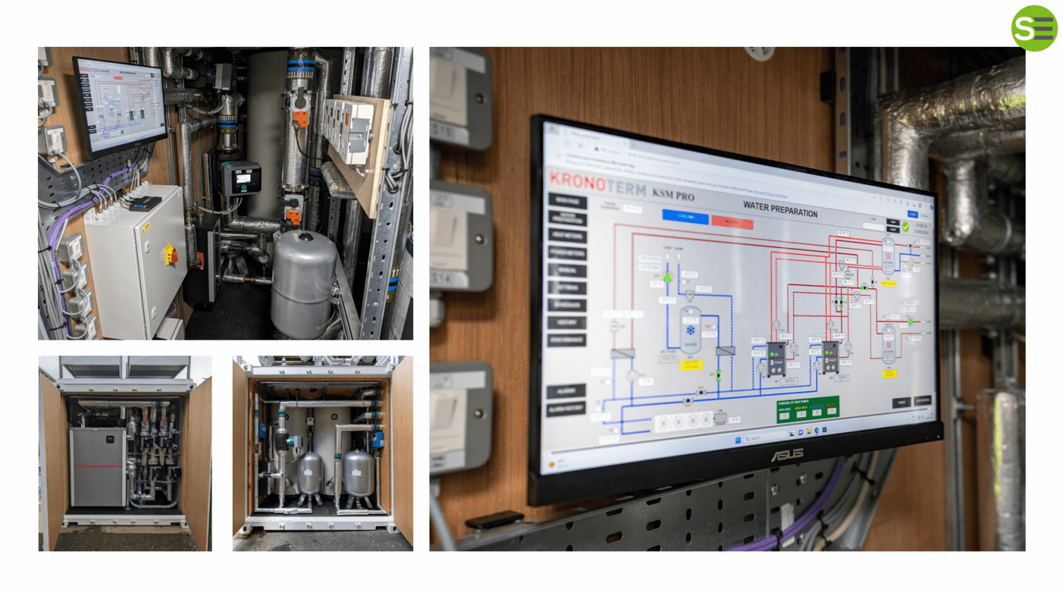Select Performance in the left sidebar

[567, 340]
